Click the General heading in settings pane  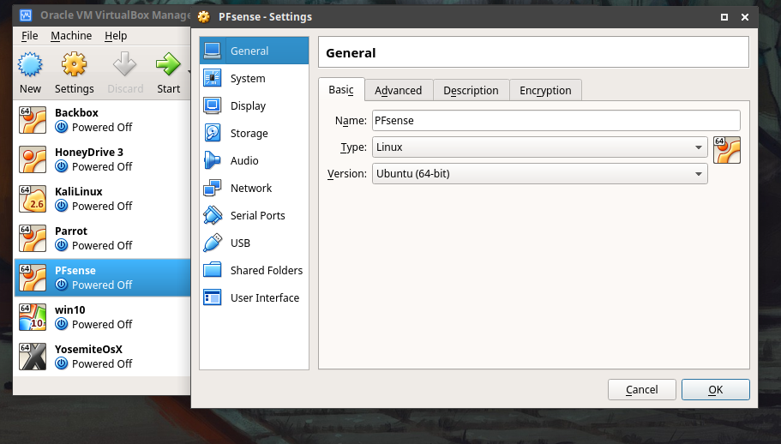coord(351,53)
